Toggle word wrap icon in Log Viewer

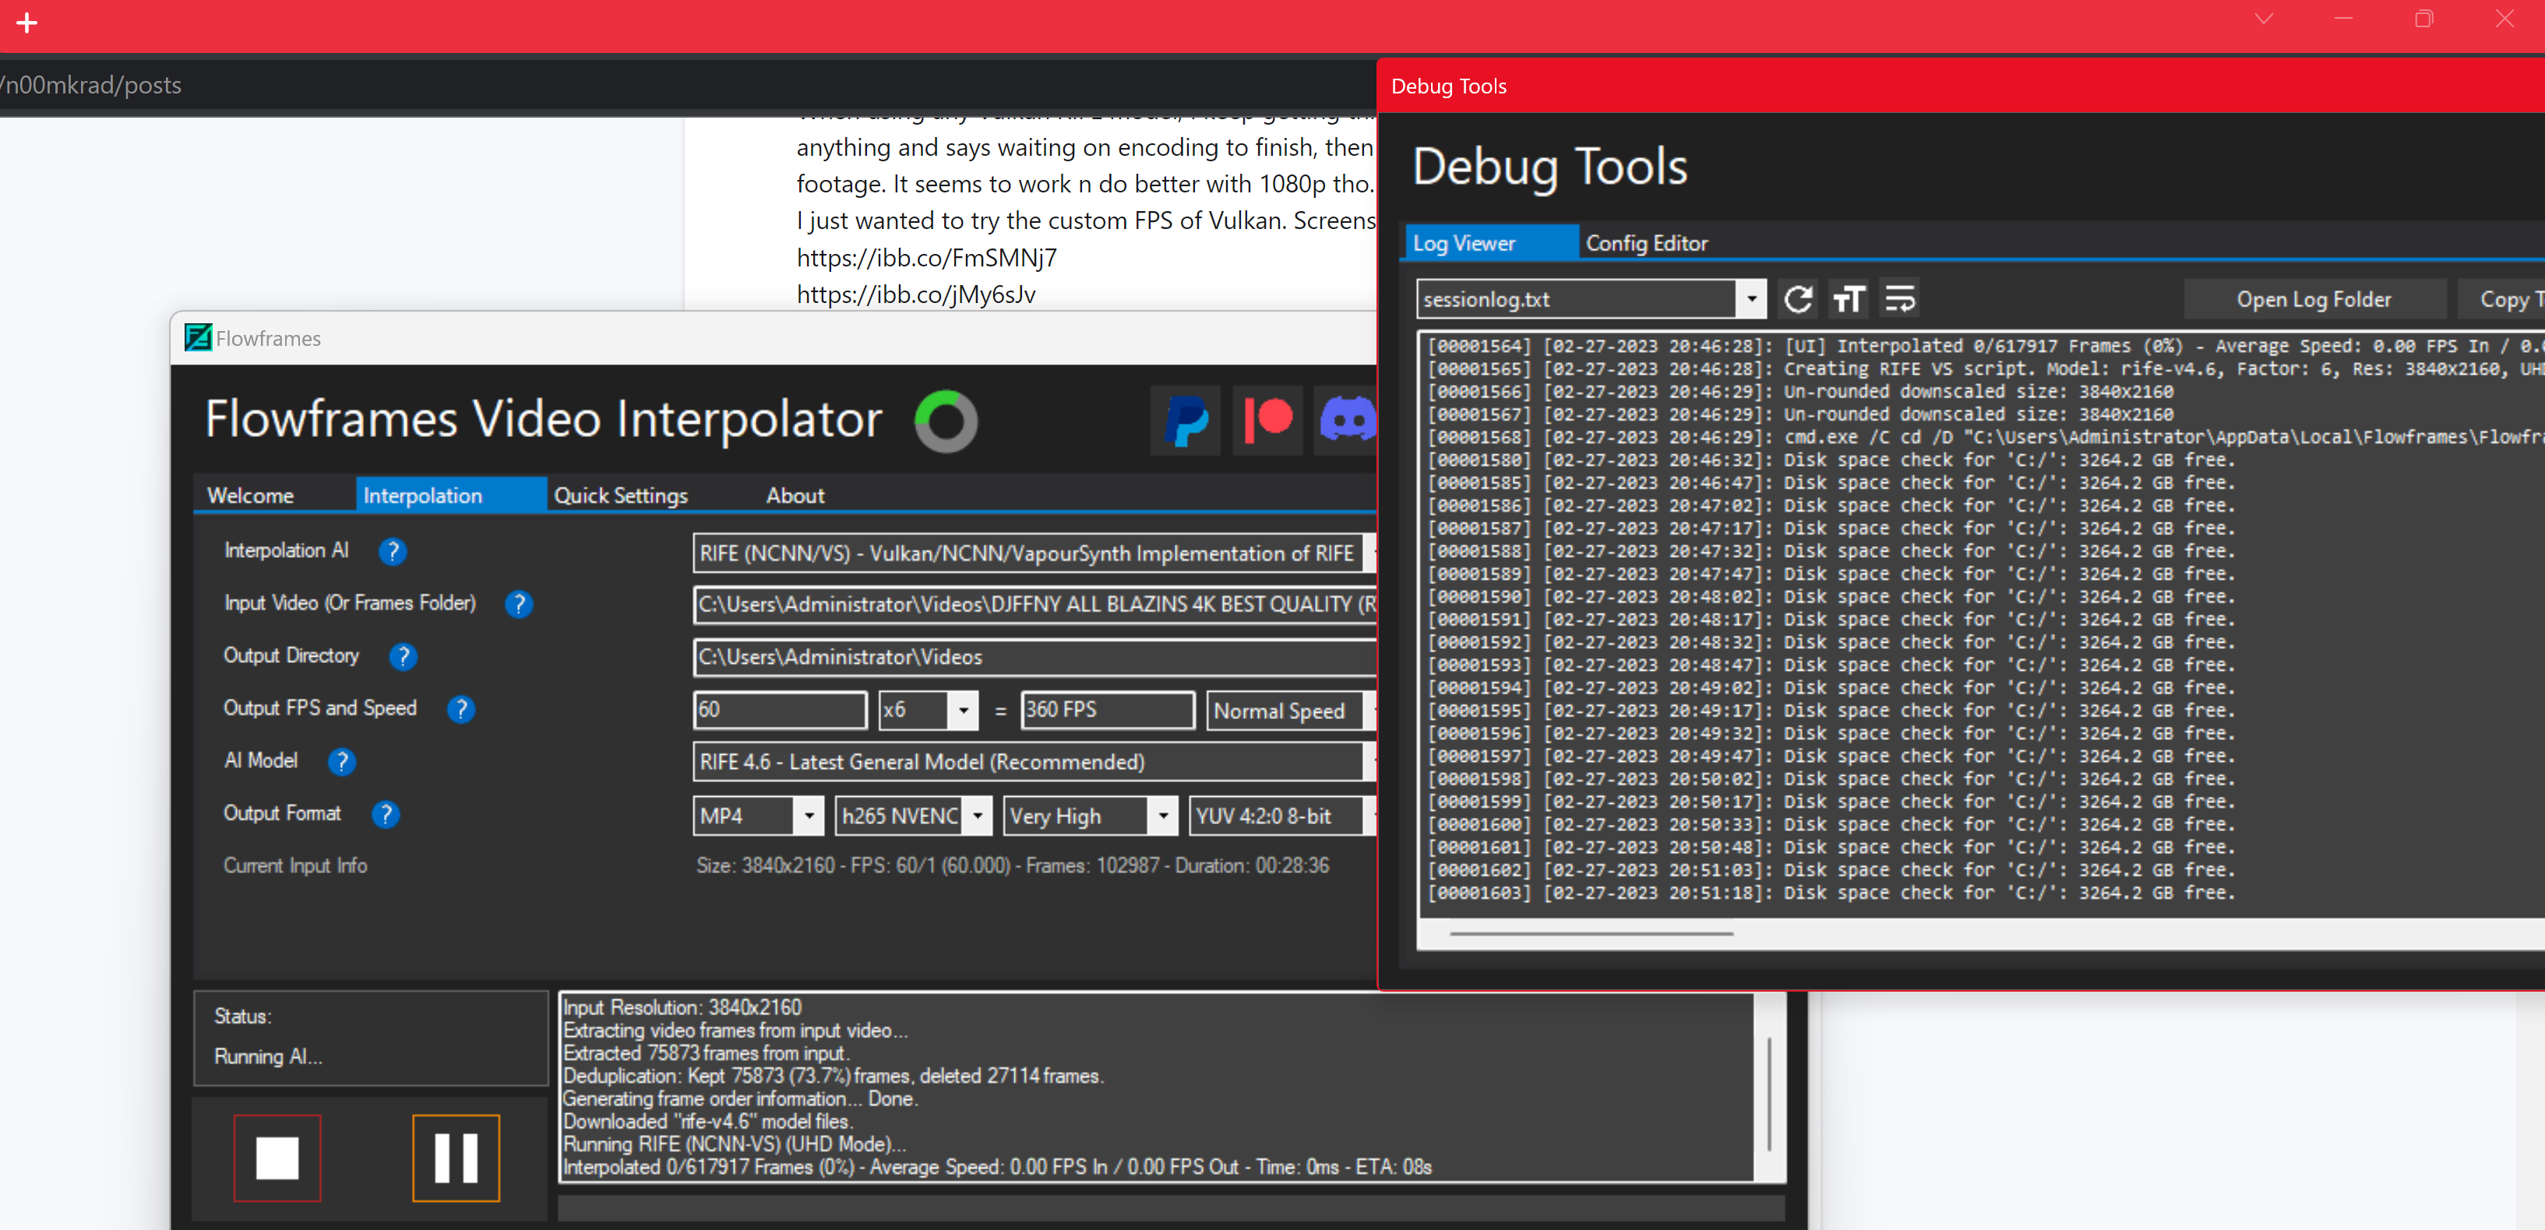pyautogui.click(x=1899, y=298)
